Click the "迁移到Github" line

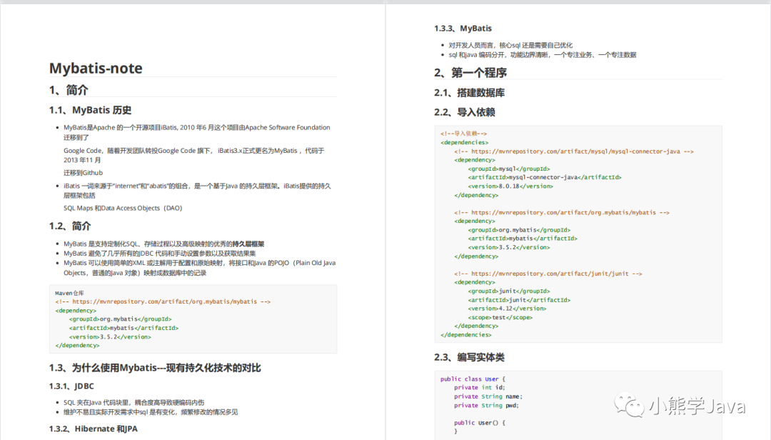tap(83, 173)
